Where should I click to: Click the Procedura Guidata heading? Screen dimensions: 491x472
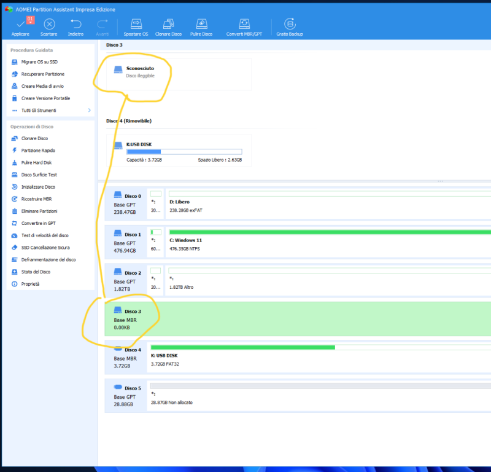click(32, 50)
